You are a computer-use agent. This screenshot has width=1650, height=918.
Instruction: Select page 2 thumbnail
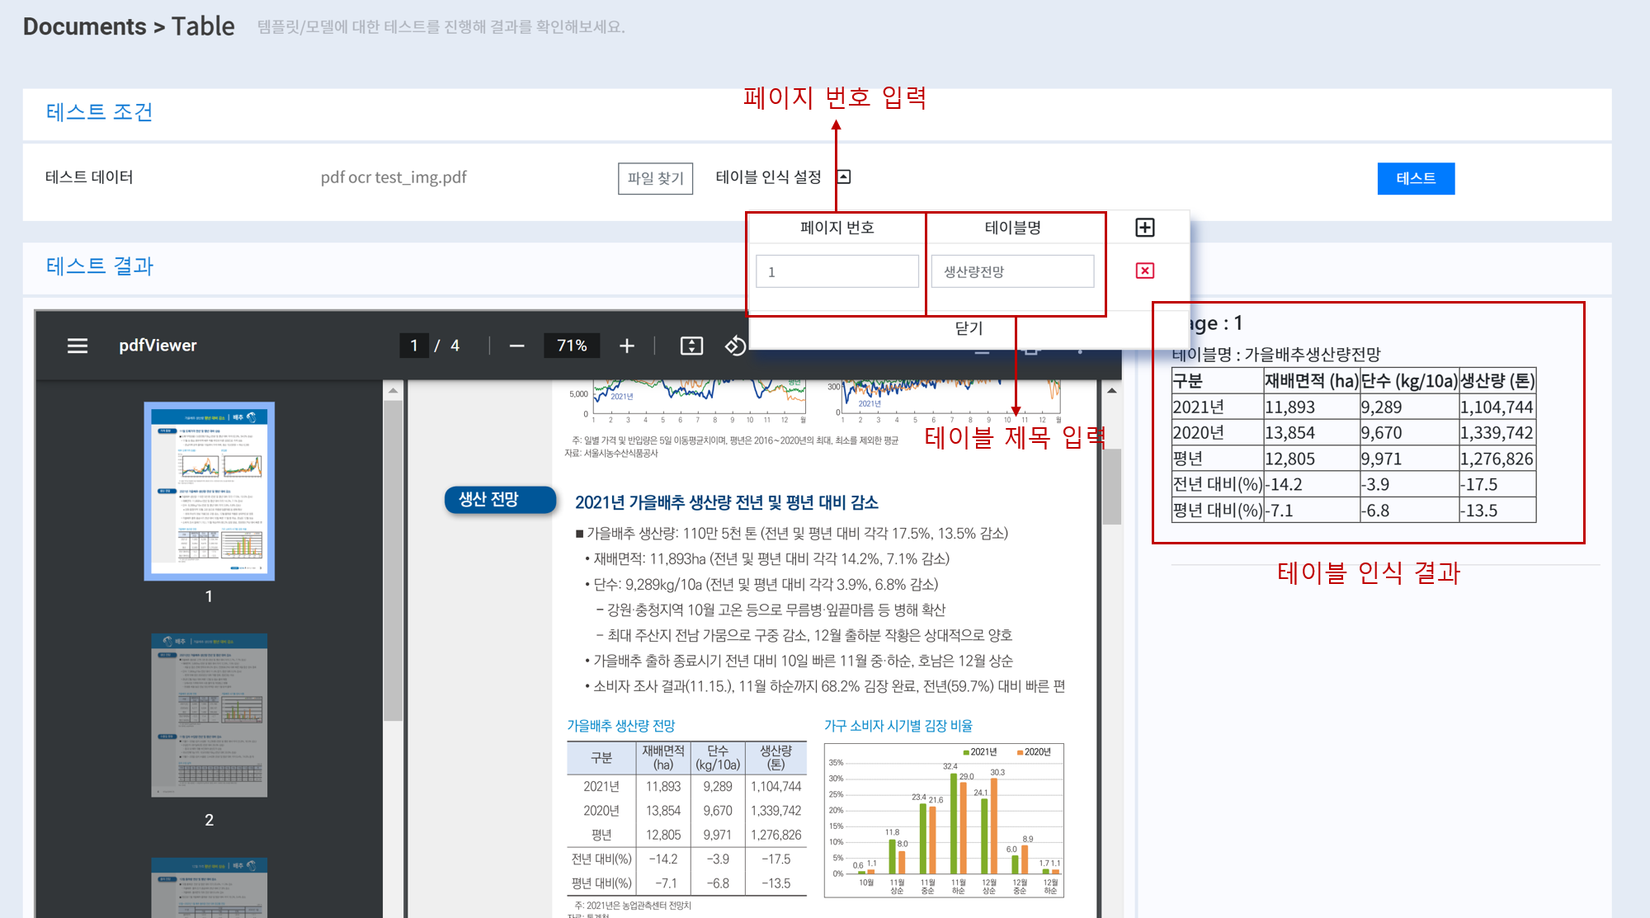[209, 715]
